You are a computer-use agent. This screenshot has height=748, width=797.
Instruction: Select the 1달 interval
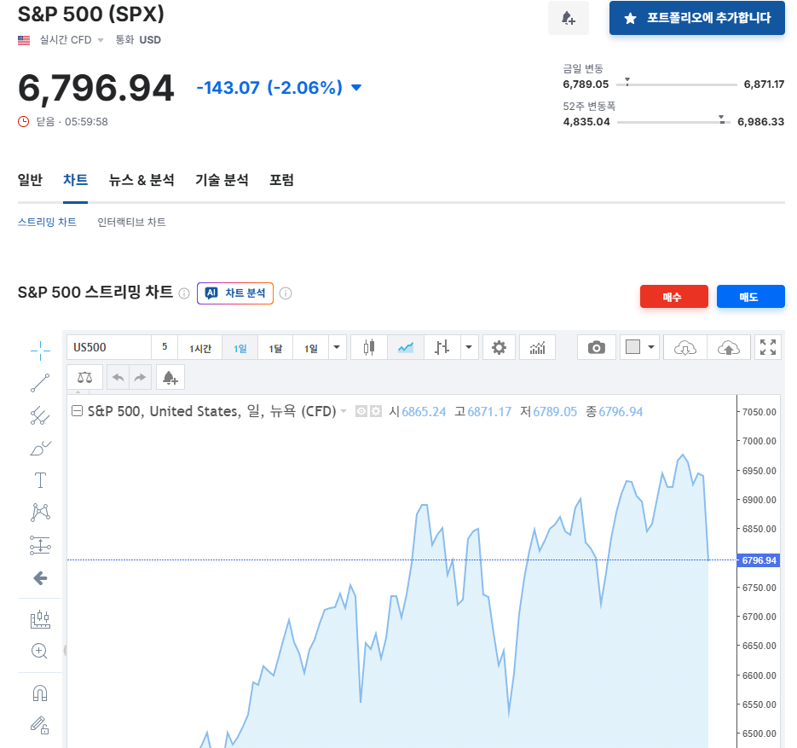point(275,348)
